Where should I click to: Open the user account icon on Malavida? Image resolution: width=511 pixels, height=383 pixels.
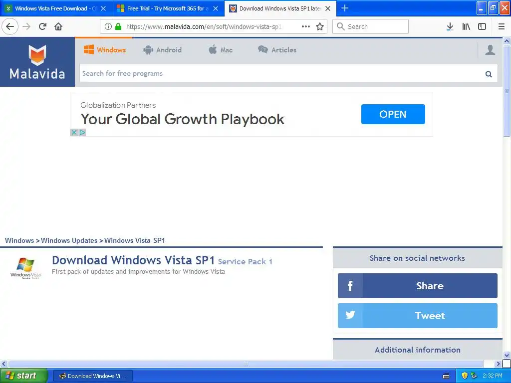490,50
